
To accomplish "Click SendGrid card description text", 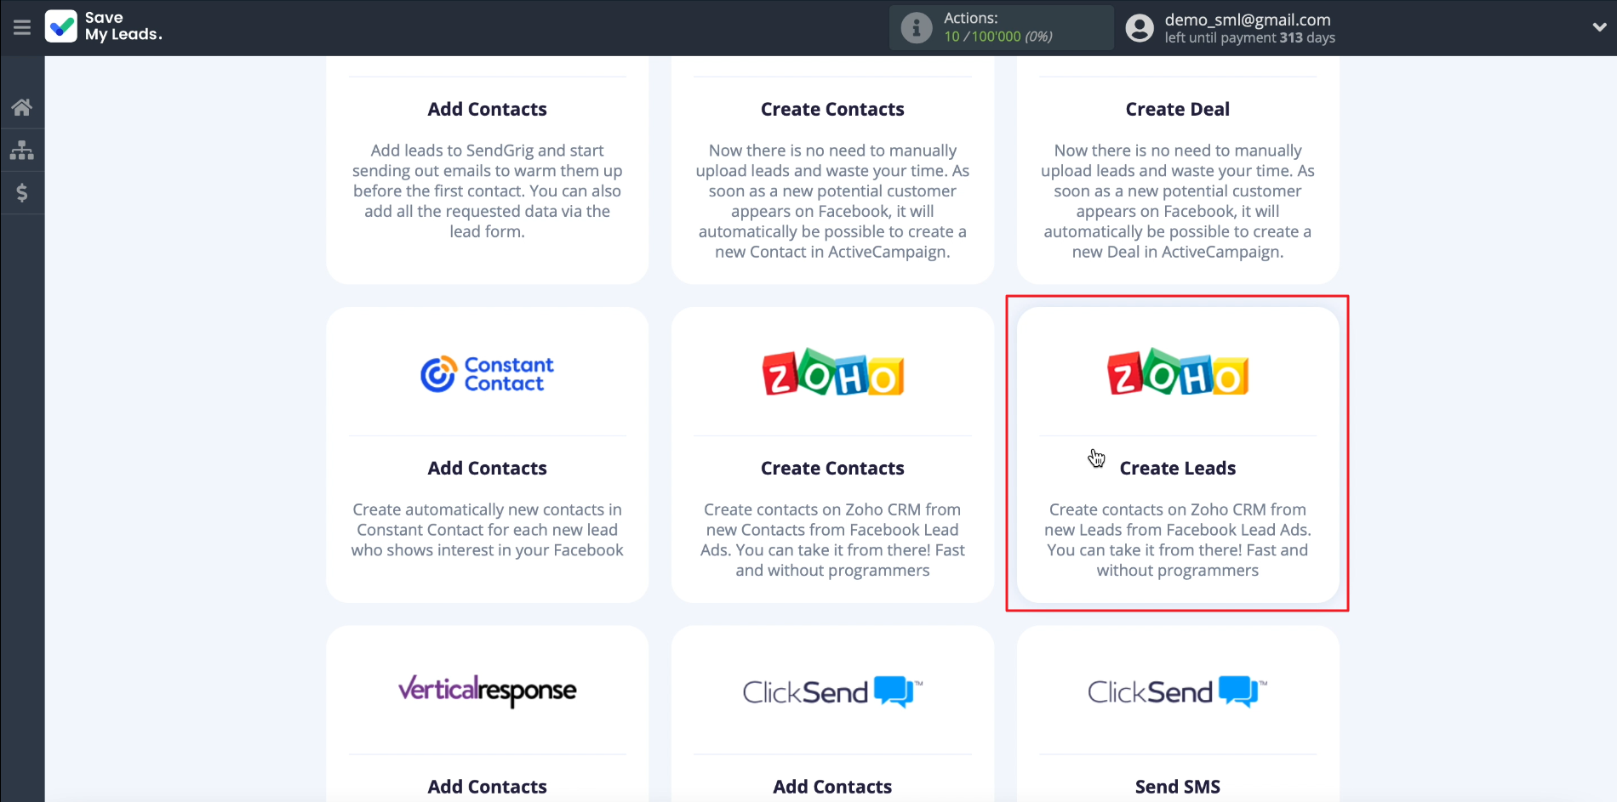I will 487,191.
